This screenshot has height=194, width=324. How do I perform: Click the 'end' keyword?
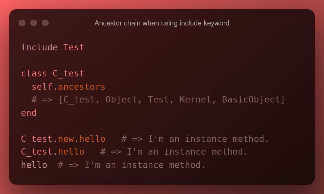[x=29, y=113]
